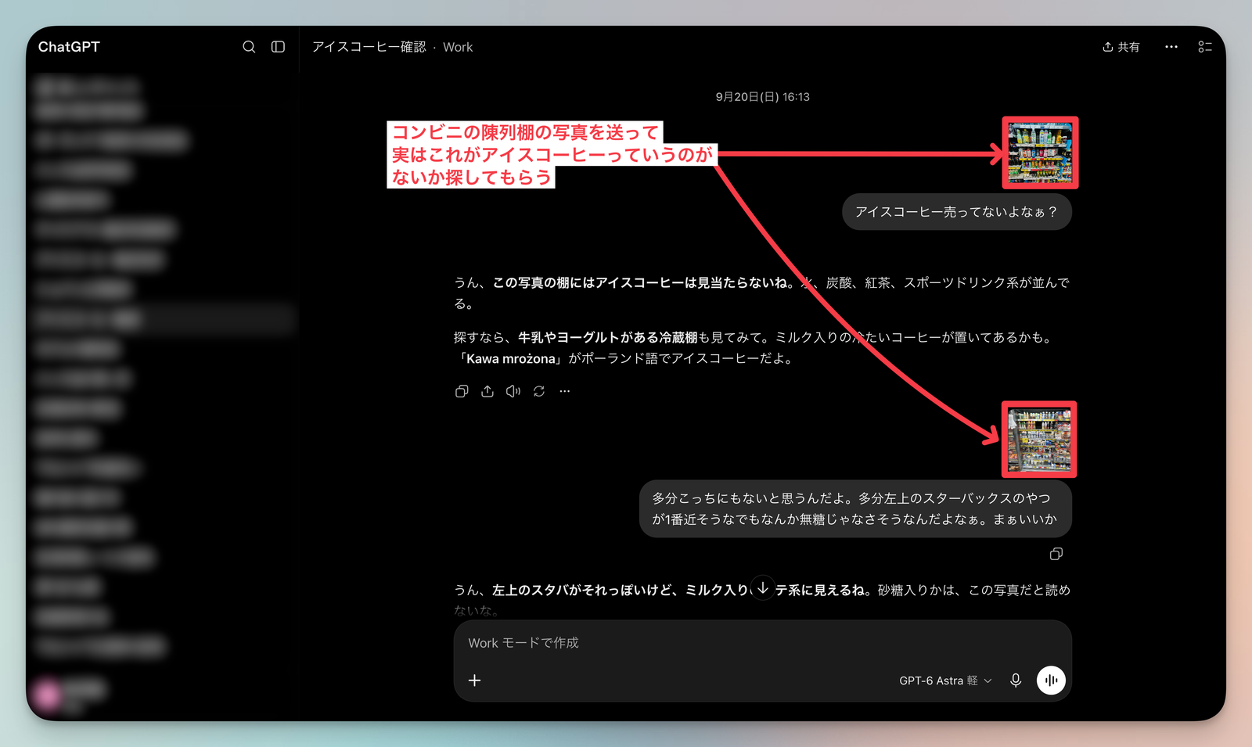Regenerate the first assistant response

pos(539,391)
